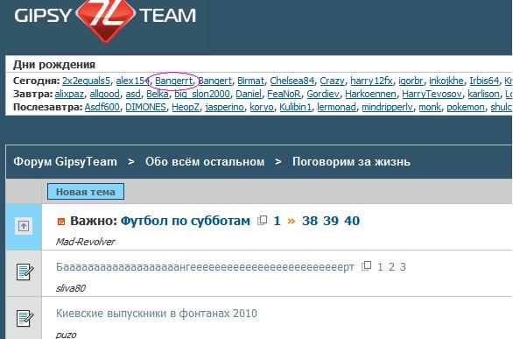Screen dimensions: 513x339
Task: Open breadcrumb Форум GipsyTeam
Action: [x=65, y=162]
